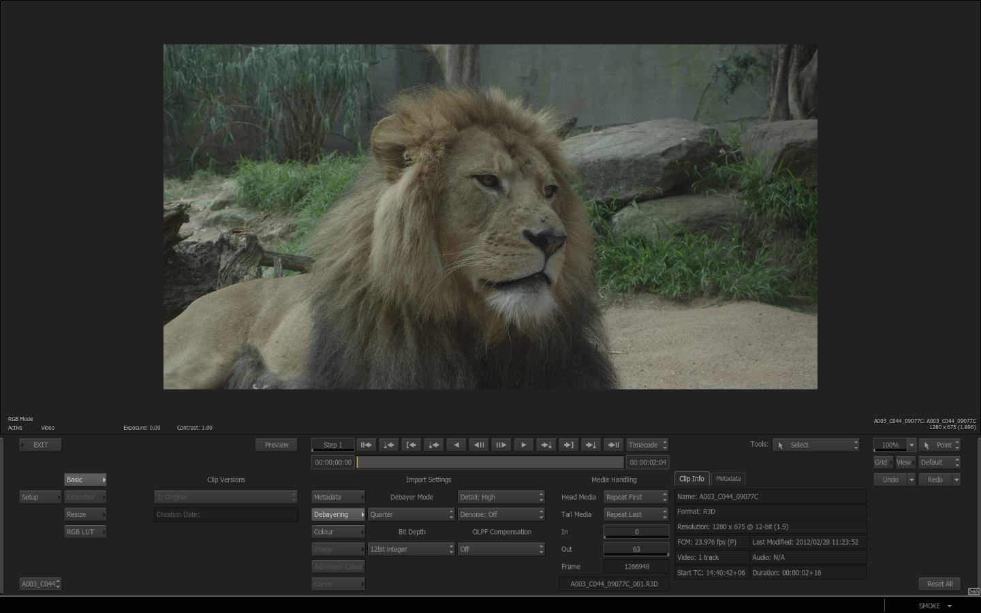Click the keyboard icon at bottom right
This screenshot has height=613, width=981.
974,591
